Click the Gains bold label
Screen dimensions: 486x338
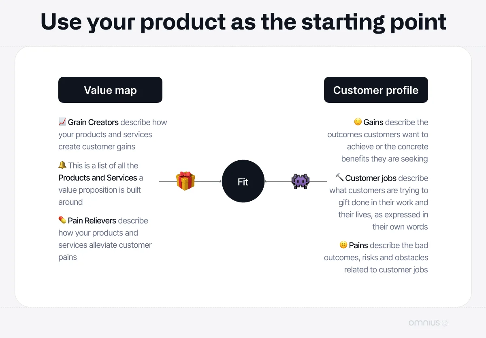click(373, 122)
